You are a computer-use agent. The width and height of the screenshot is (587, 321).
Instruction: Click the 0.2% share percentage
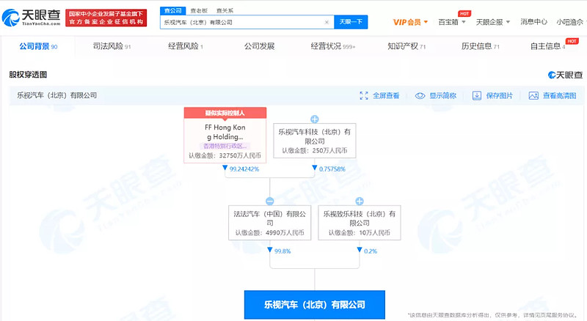371,251
